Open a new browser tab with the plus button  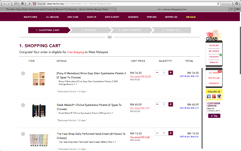coord(232,9)
